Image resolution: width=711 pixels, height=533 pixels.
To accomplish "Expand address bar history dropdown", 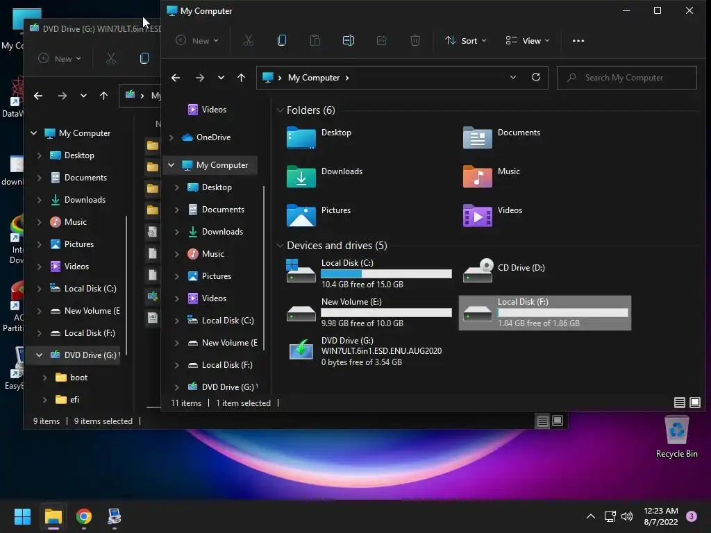I will (513, 77).
